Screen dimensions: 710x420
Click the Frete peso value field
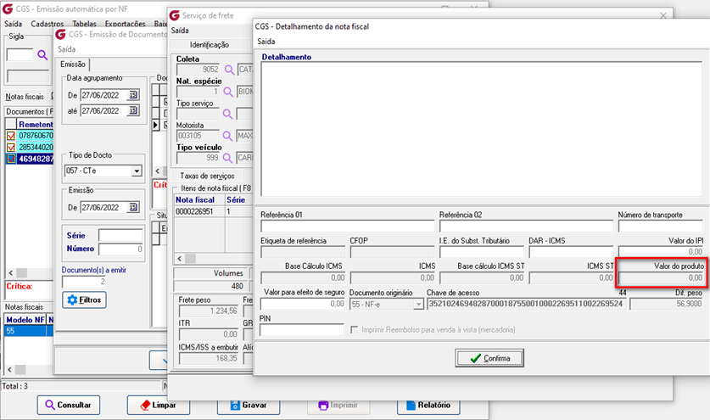(209, 311)
